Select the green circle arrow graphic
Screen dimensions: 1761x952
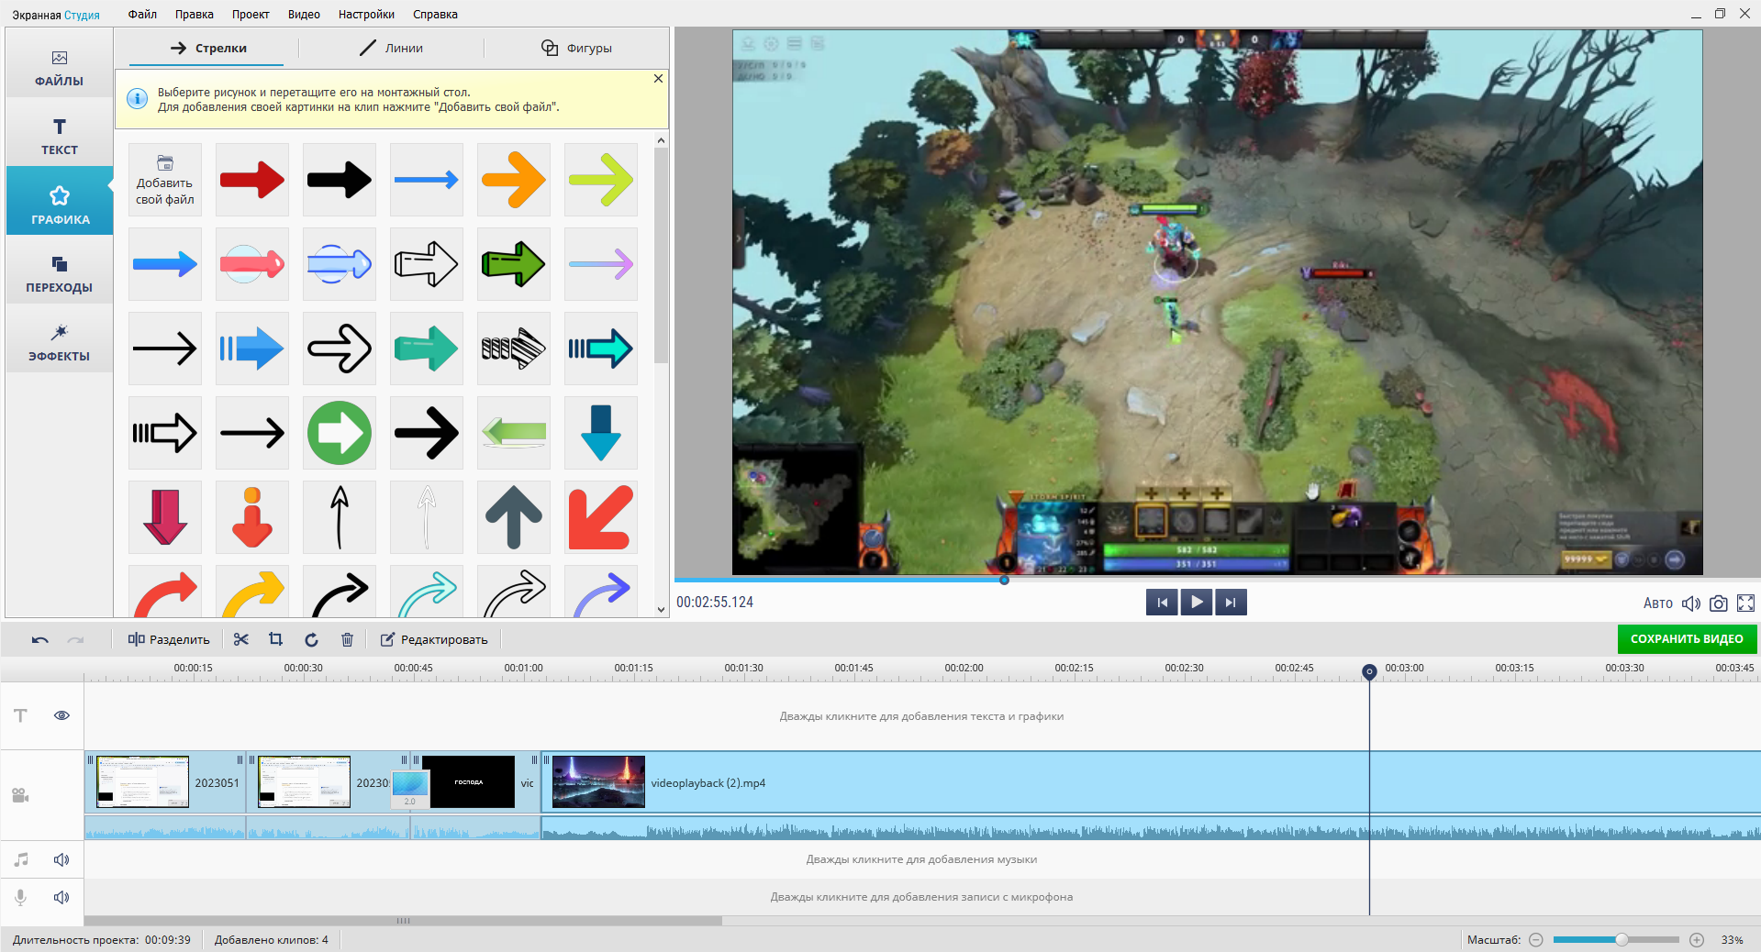tap(340, 433)
